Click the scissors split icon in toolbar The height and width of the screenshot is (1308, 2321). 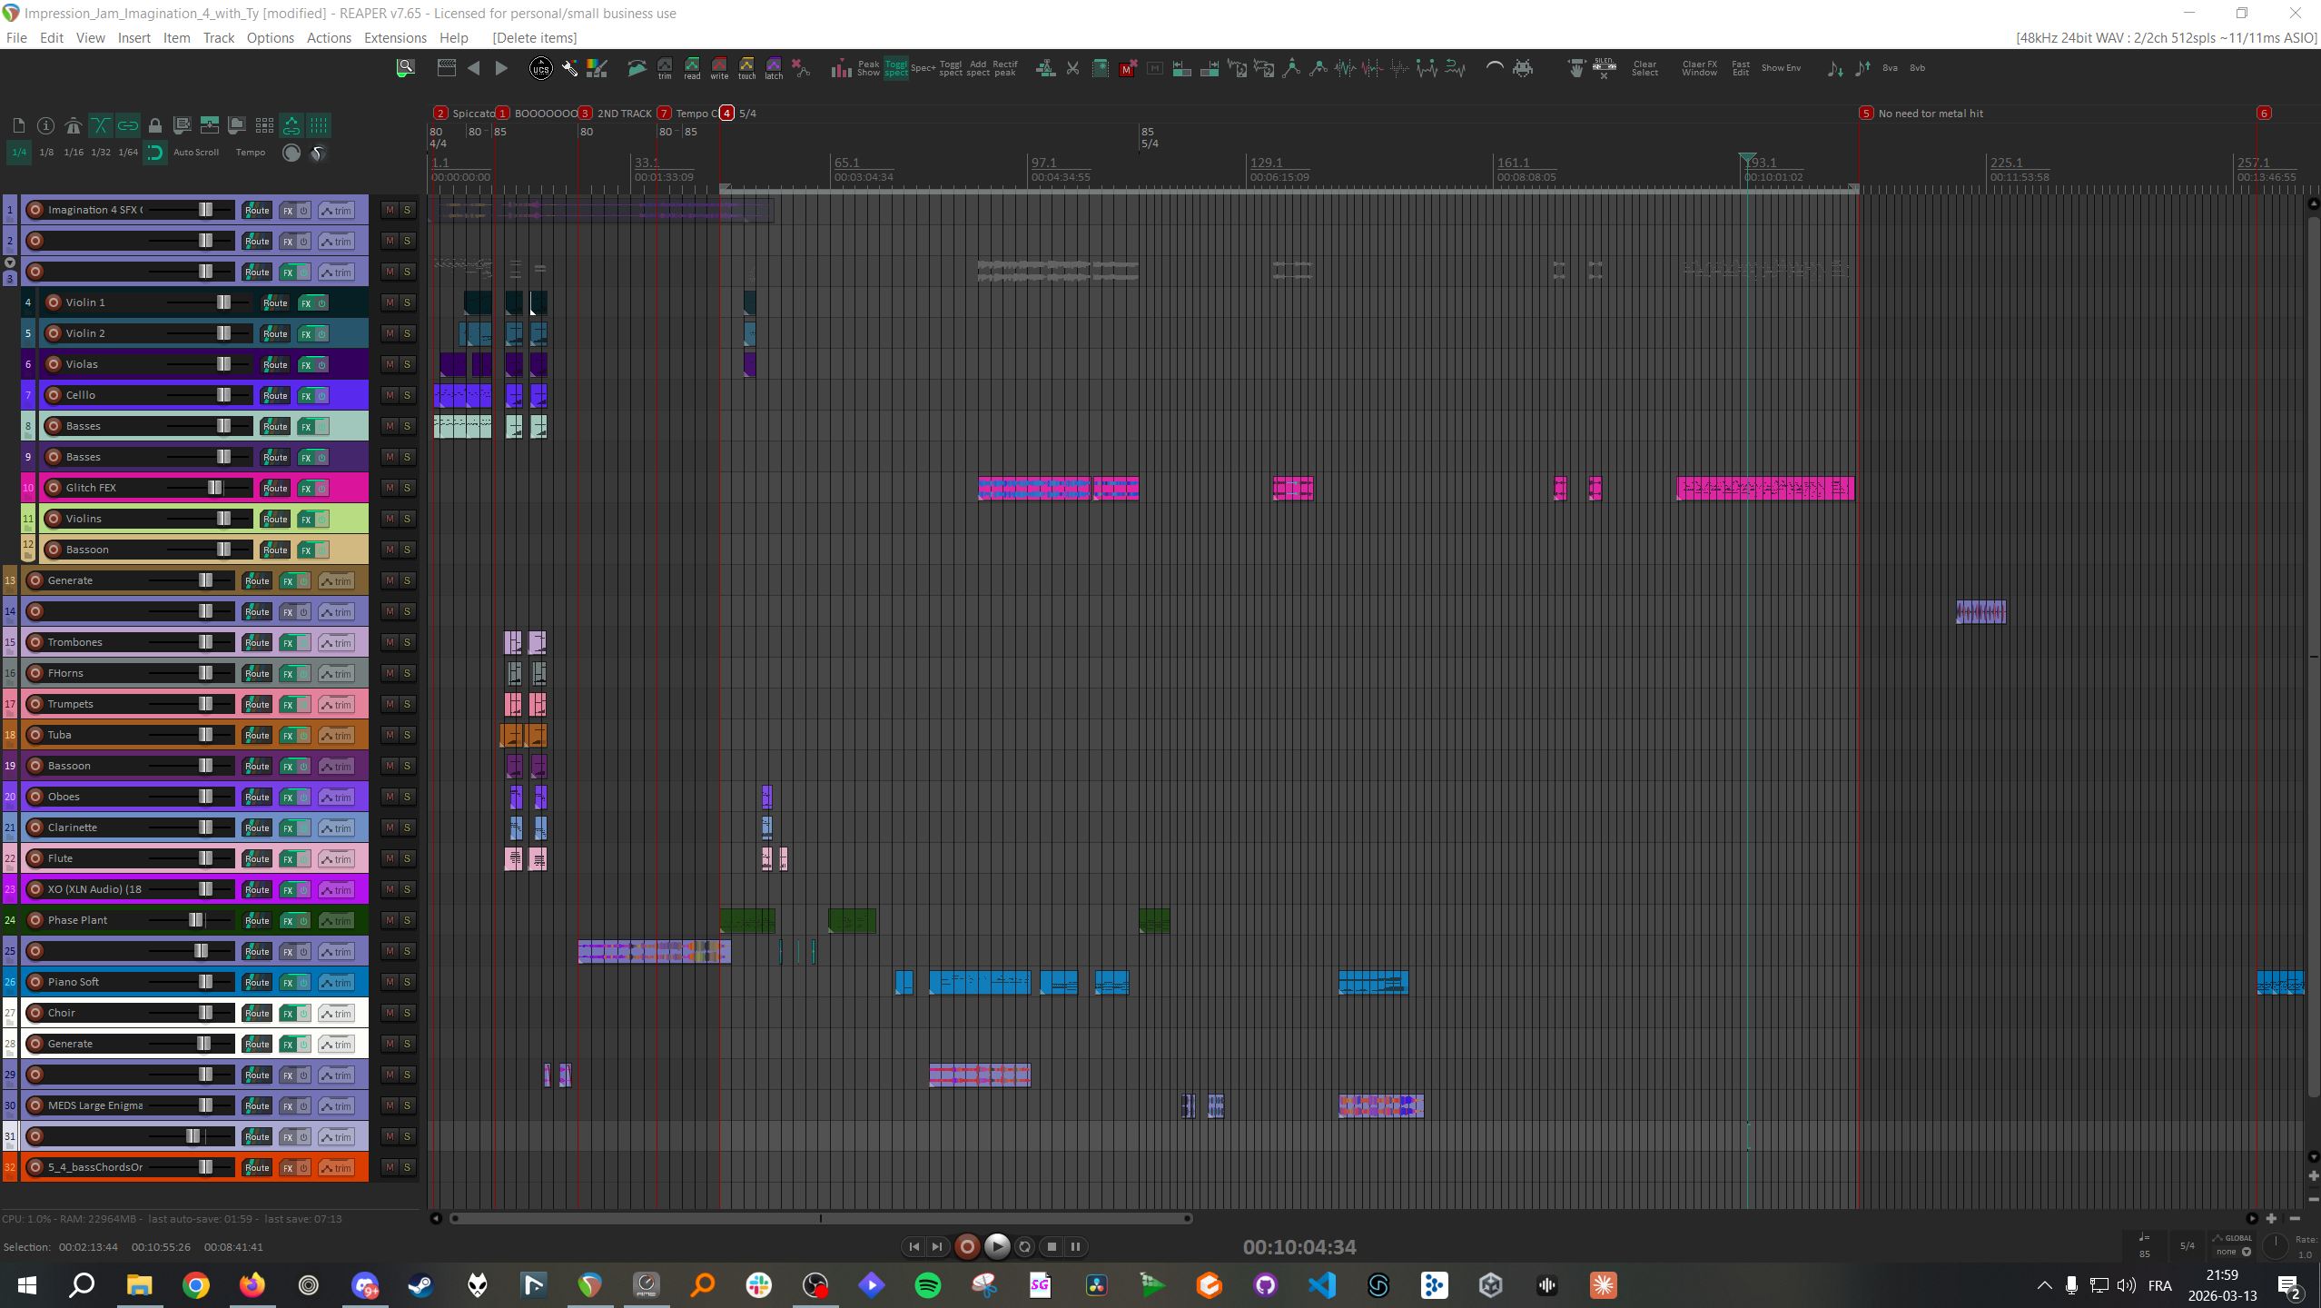point(1072,68)
